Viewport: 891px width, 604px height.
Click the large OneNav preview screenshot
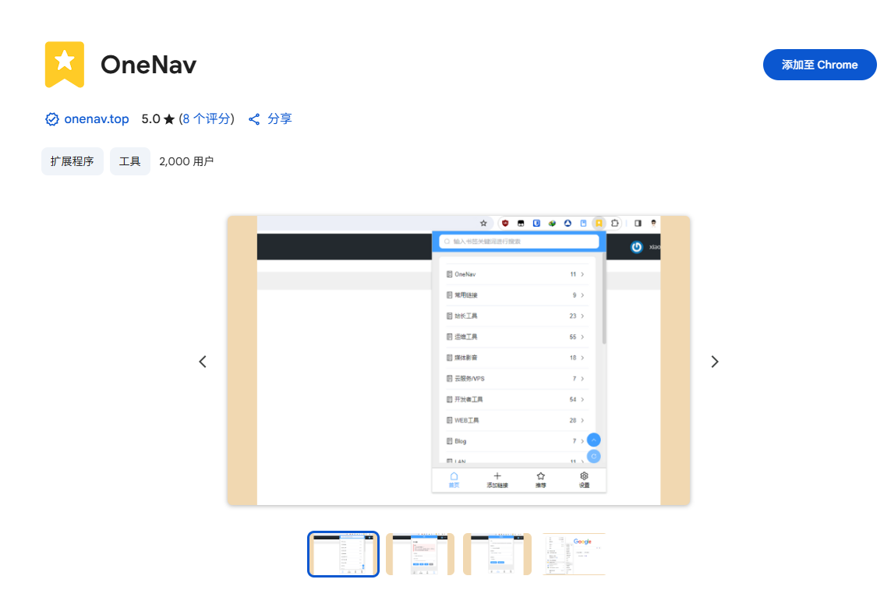458,360
